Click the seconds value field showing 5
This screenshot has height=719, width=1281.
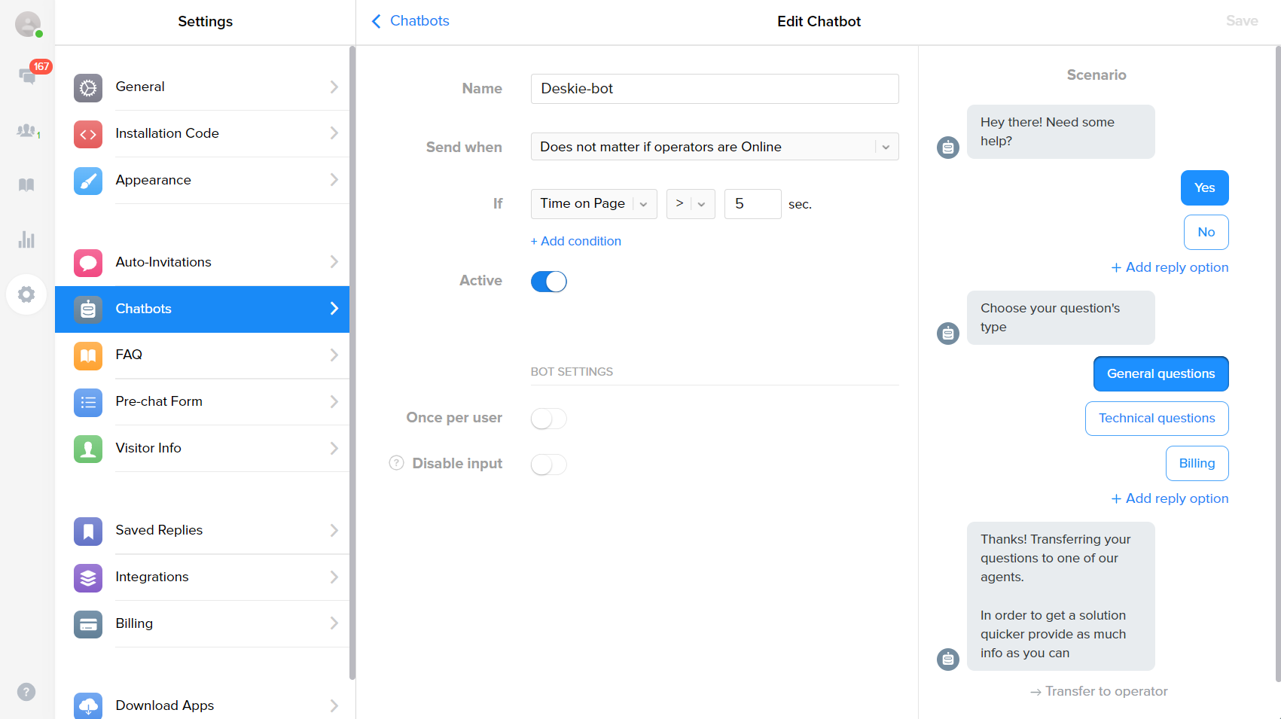[x=753, y=204]
